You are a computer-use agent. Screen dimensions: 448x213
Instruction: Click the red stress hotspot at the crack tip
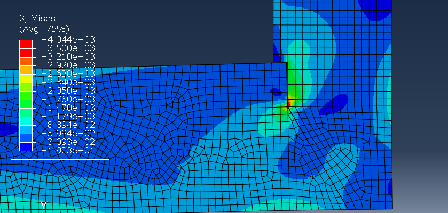pyautogui.click(x=289, y=104)
